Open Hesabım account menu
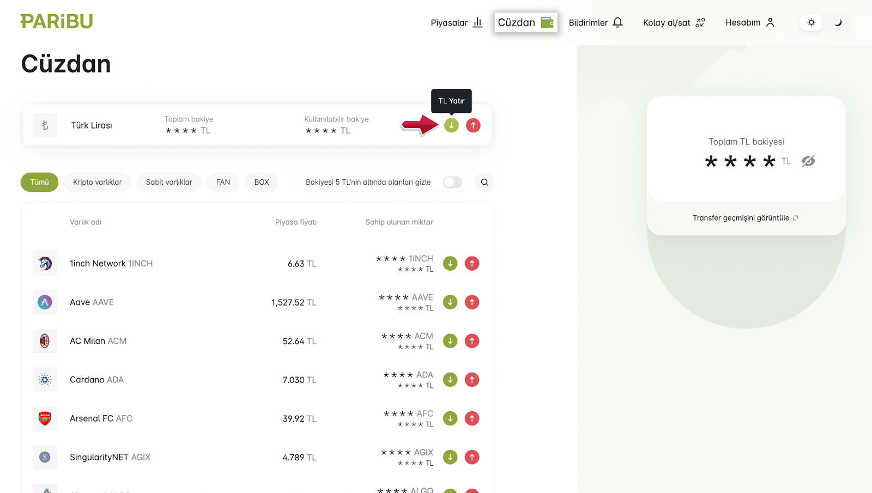This screenshot has width=872, height=493. 750,22
